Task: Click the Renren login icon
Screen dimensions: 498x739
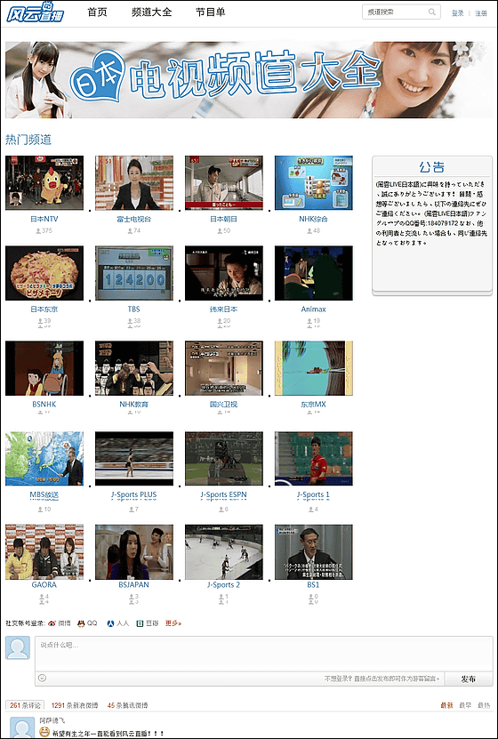Action: [111, 623]
